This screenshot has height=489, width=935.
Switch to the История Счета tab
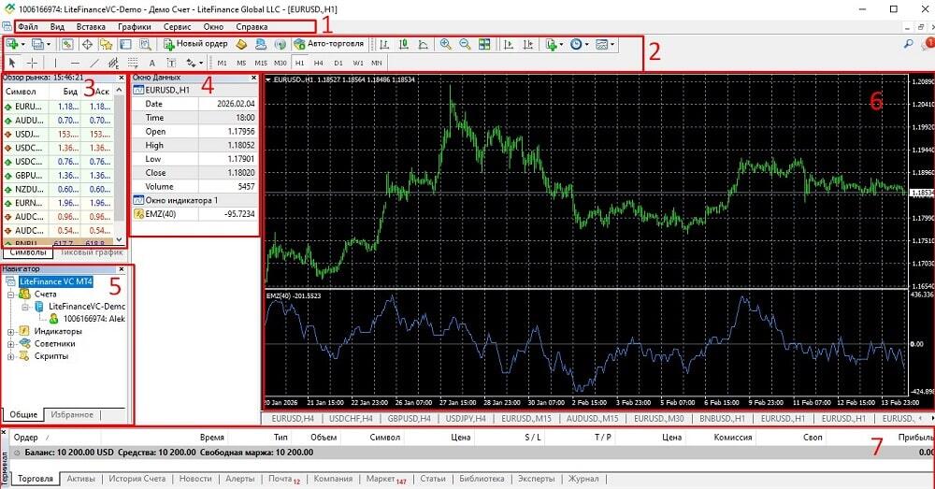[137, 480]
